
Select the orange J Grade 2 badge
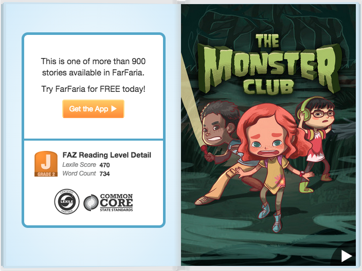pos(46,164)
